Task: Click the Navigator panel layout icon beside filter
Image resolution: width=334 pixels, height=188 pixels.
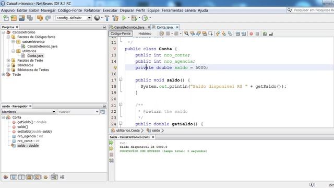Action: coord(103,112)
